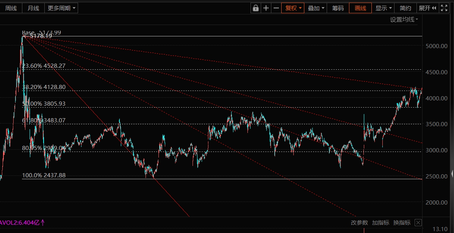The image size is (454, 233).
Task: Toggle the 画线 drawing mode
Action: pos(360,8)
